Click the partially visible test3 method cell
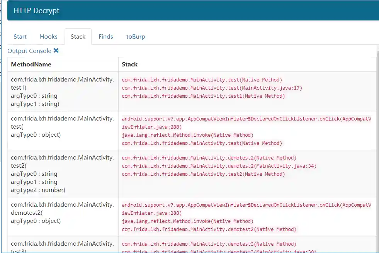Image resolution: width=379 pixels, height=253 pixels. (62, 246)
